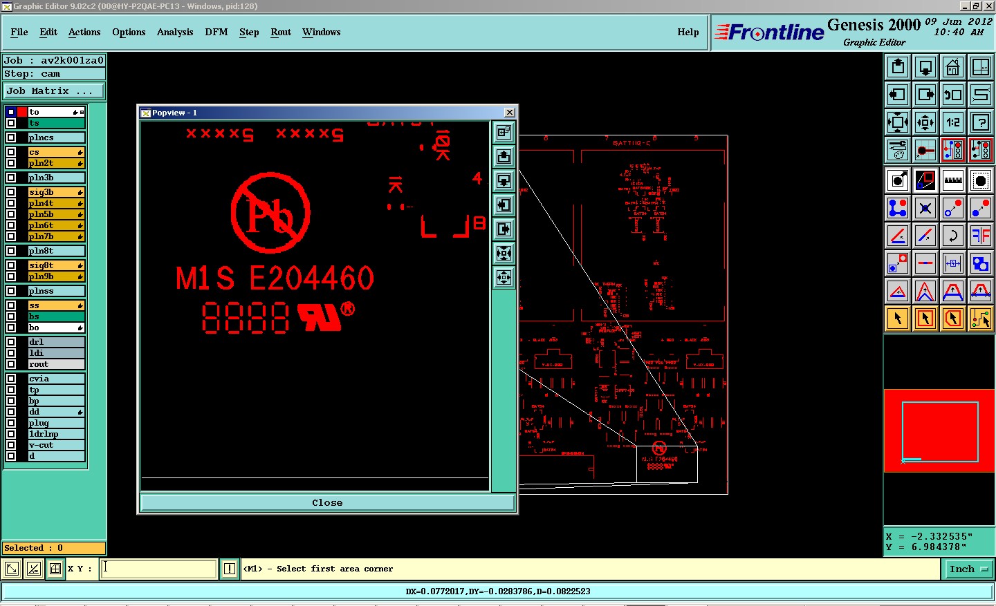Open the DFM menu

coord(216,32)
